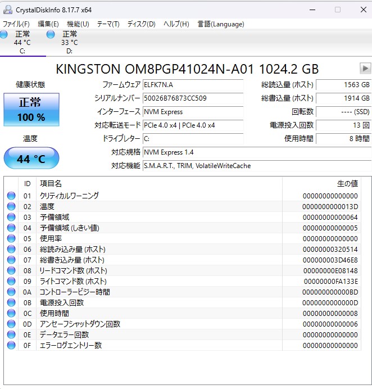Click the drive letter field C:
372x389 pixels.
(193, 139)
